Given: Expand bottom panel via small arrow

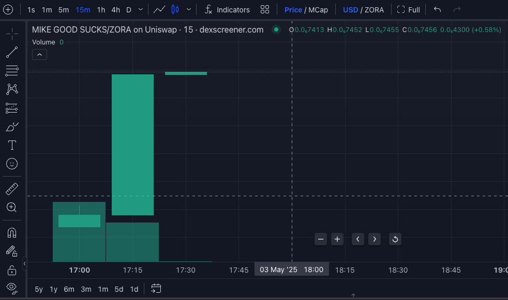Looking at the screenshot, I should coord(353,295).
